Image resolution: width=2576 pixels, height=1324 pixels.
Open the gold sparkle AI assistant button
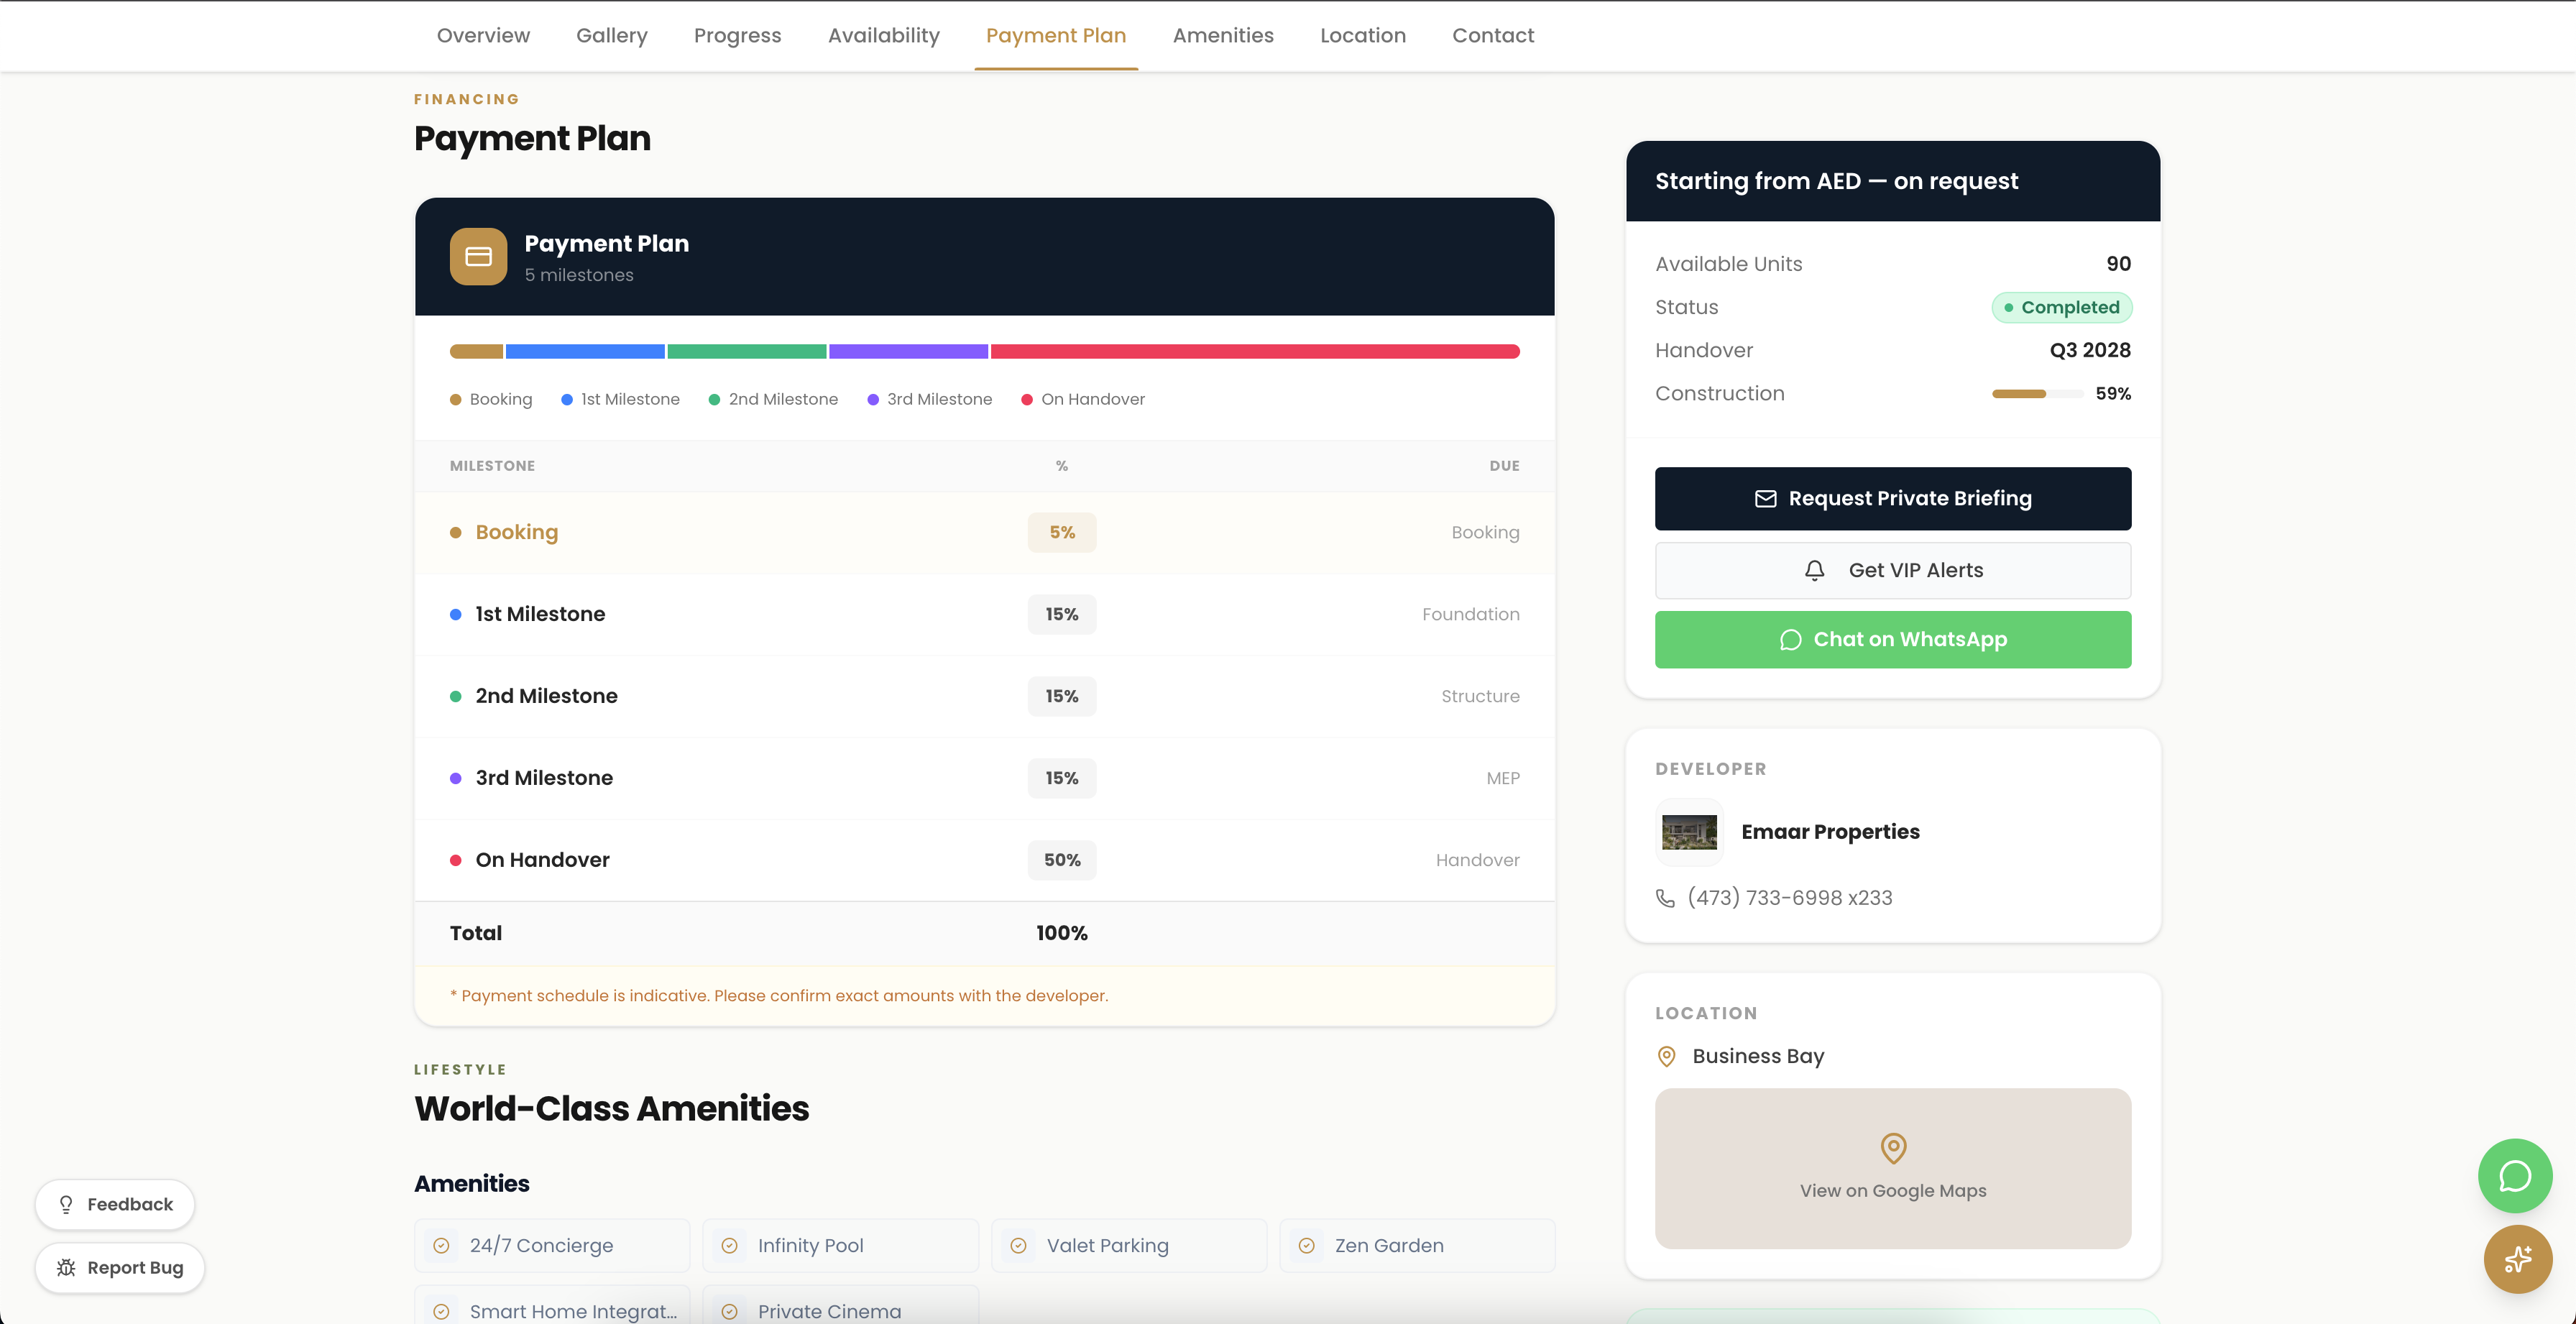coord(2518,1259)
